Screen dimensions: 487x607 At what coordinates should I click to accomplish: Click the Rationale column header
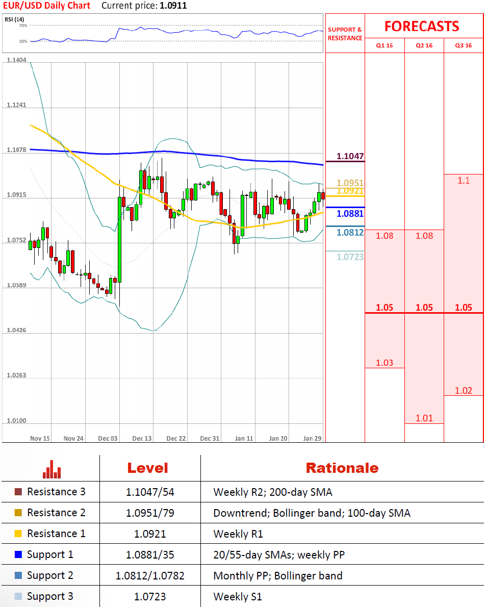[342, 468]
